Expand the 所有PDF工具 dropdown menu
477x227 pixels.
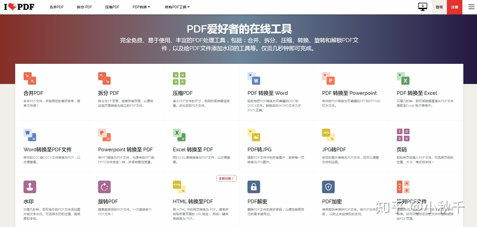[177, 7]
